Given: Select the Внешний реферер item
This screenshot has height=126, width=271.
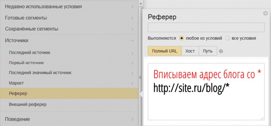Looking at the screenshot, I should (69, 104).
